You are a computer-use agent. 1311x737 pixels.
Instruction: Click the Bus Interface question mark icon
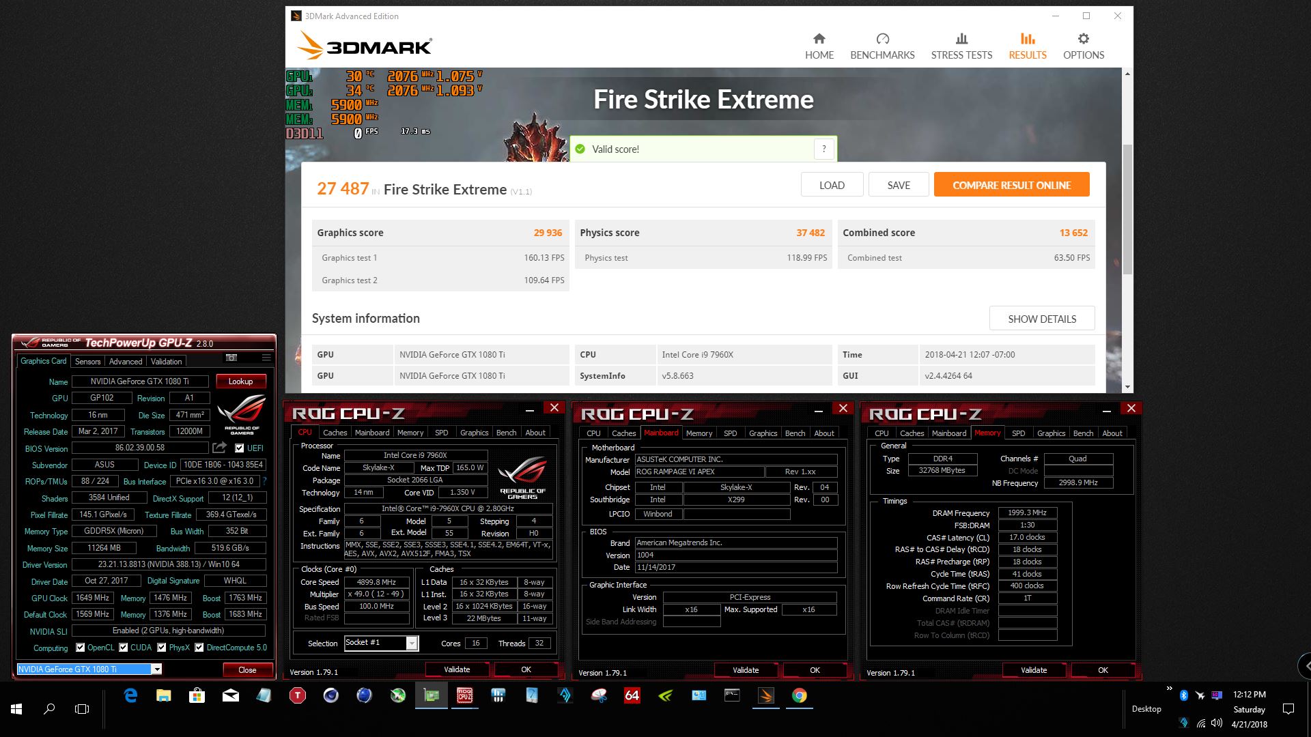pos(265,481)
